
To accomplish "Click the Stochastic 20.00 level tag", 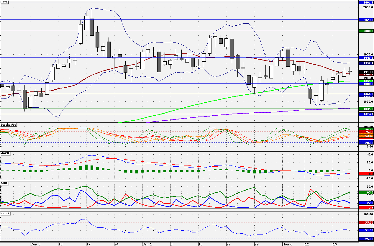I will tap(366, 143).
